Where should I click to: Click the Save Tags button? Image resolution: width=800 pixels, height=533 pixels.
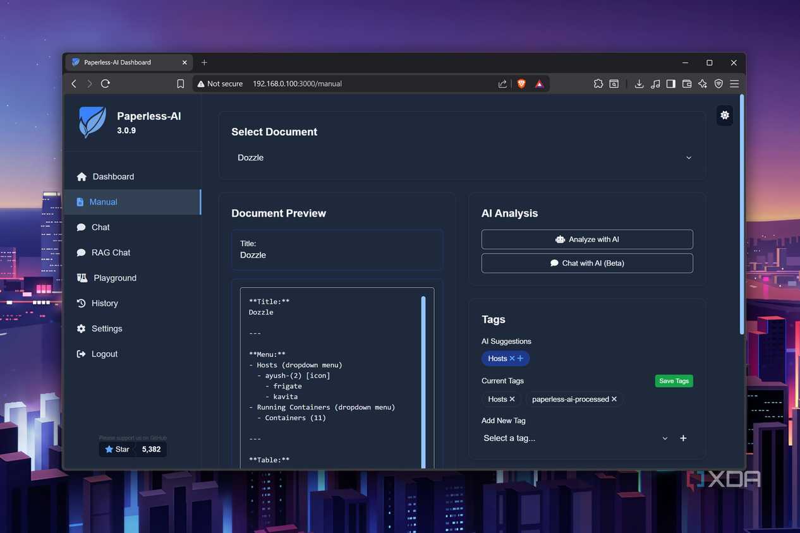click(674, 381)
